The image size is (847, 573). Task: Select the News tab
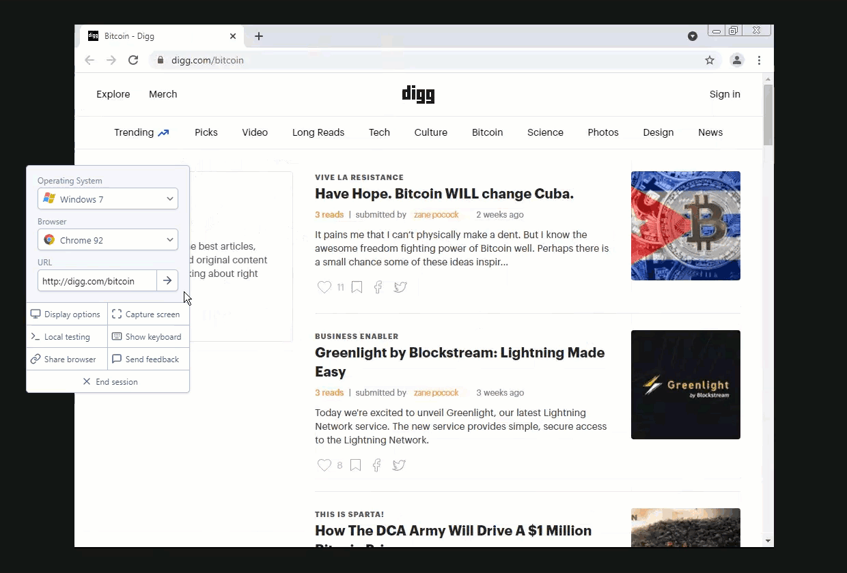[710, 132]
